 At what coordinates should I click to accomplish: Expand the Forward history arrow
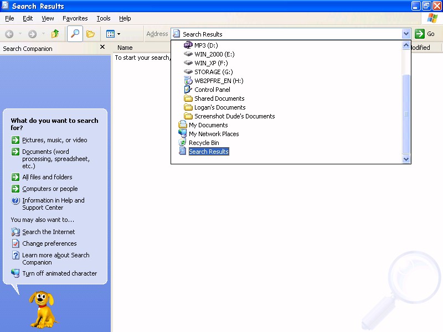[x=43, y=34]
